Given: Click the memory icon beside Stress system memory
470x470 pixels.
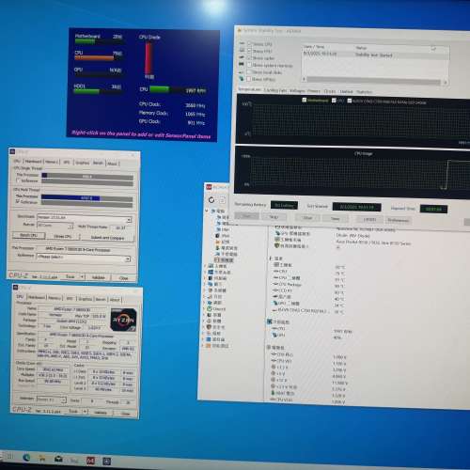Looking at the screenshot, I should 242,64.
